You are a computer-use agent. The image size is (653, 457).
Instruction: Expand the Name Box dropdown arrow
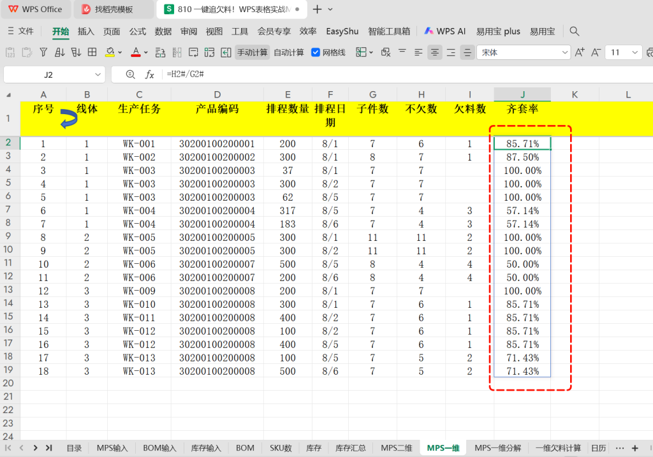click(98, 75)
